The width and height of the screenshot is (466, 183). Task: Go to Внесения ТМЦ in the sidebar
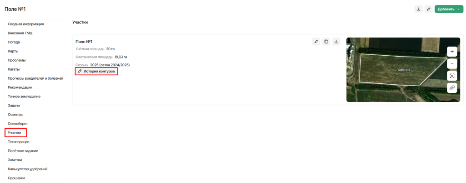(20, 33)
